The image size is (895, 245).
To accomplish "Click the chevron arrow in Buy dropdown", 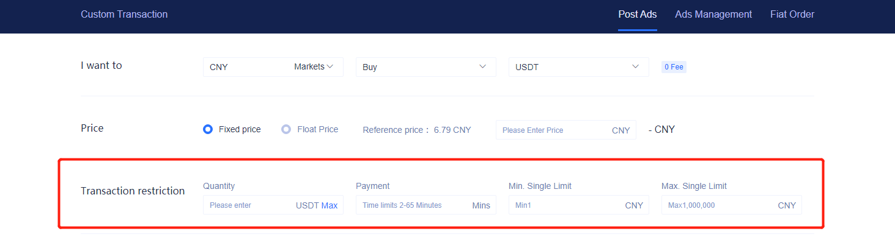I will [x=483, y=66].
